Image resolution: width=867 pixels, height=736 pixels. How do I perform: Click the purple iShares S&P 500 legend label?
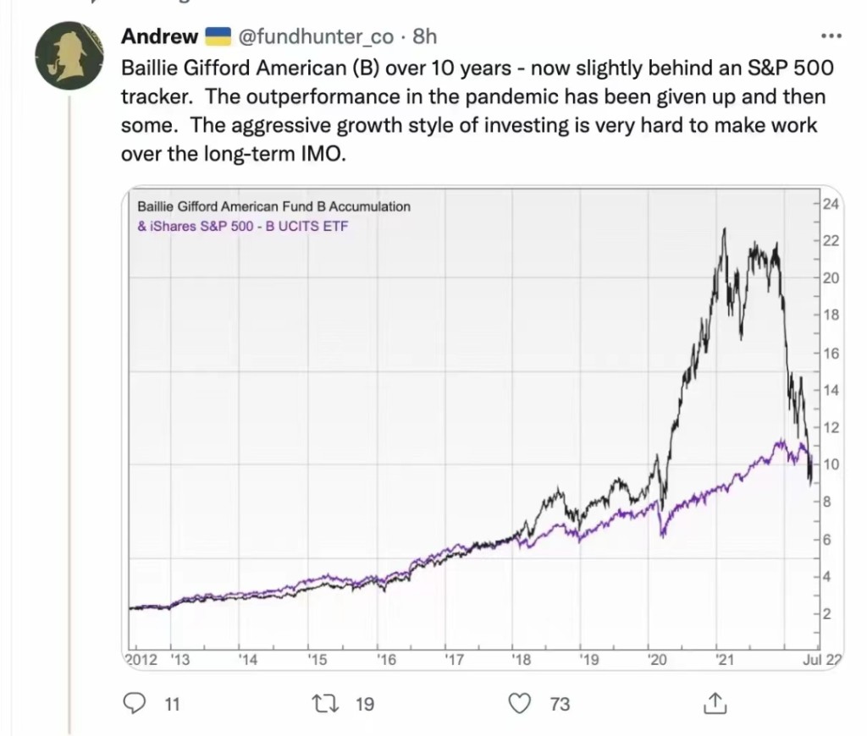(x=243, y=226)
